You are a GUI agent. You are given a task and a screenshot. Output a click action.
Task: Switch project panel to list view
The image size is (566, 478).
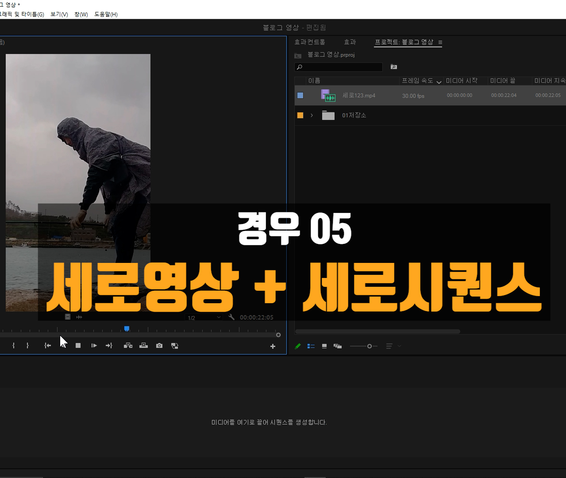click(x=311, y=346)
